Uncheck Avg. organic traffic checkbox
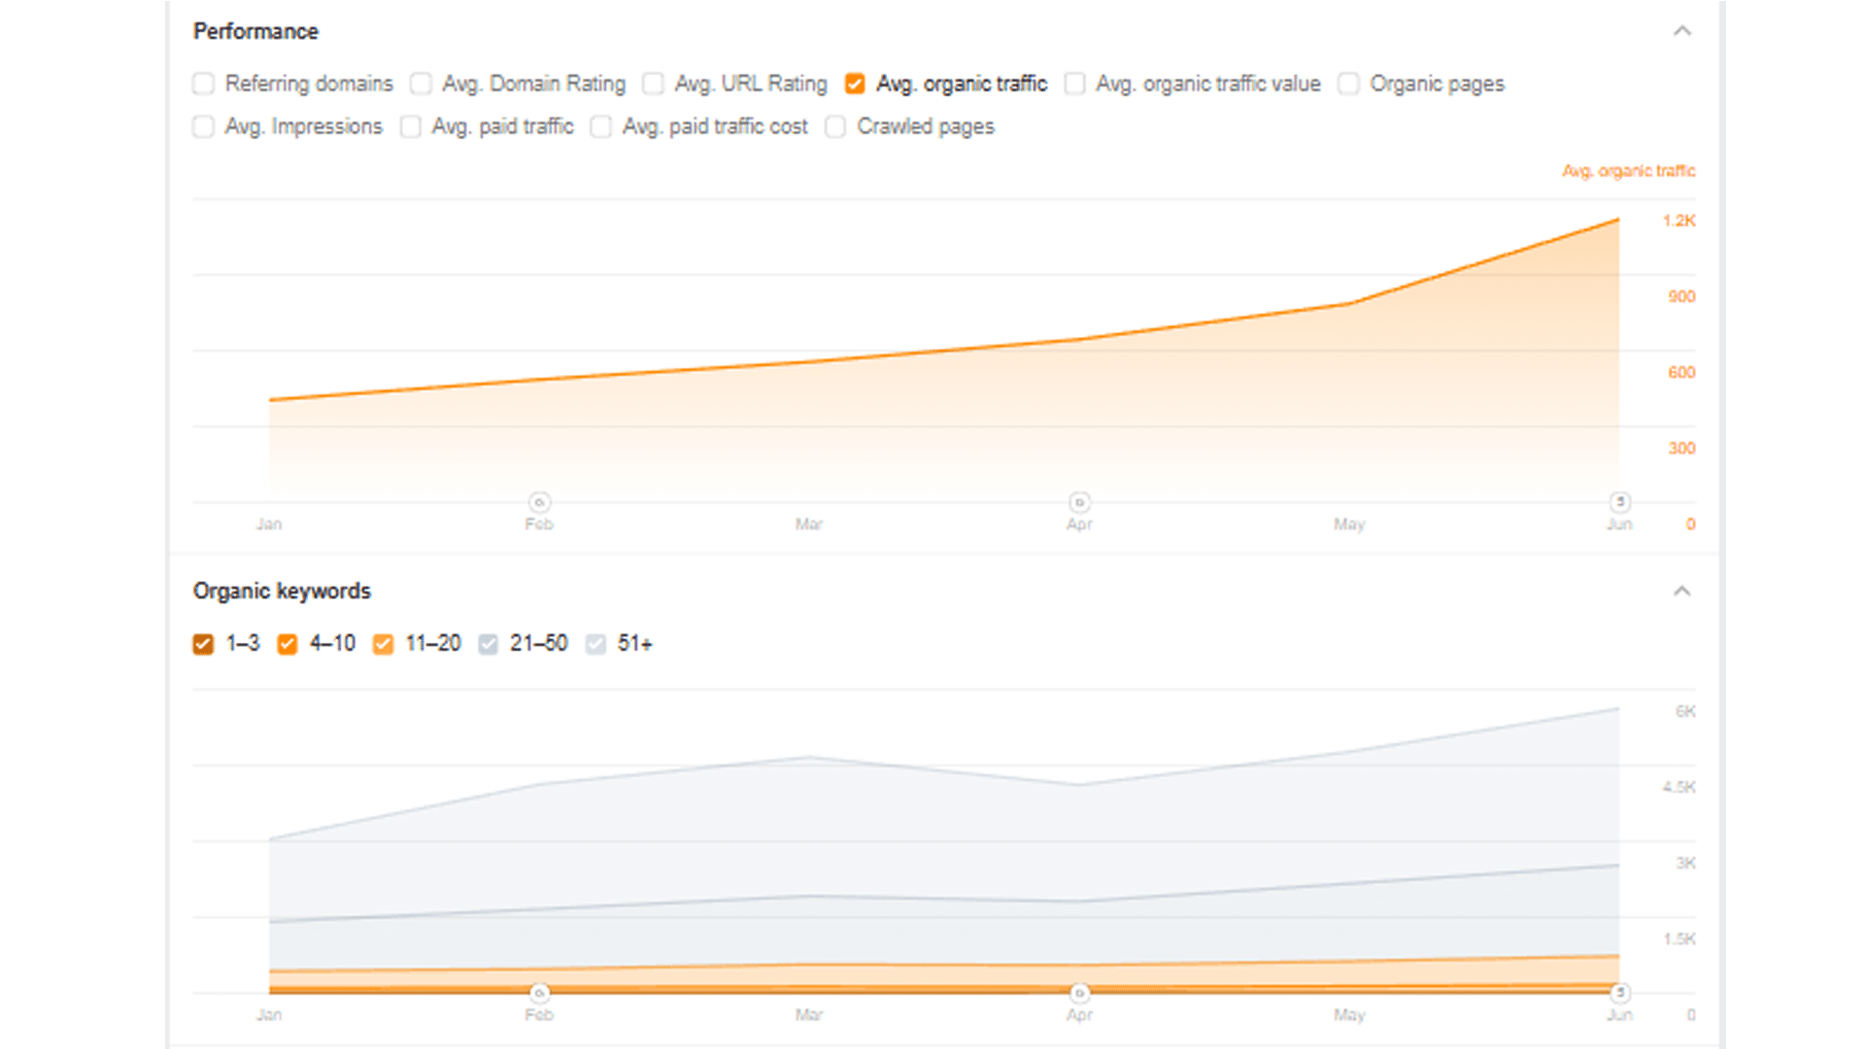The height and width of the screenshot is (1049, 1865). pos(855,84)
